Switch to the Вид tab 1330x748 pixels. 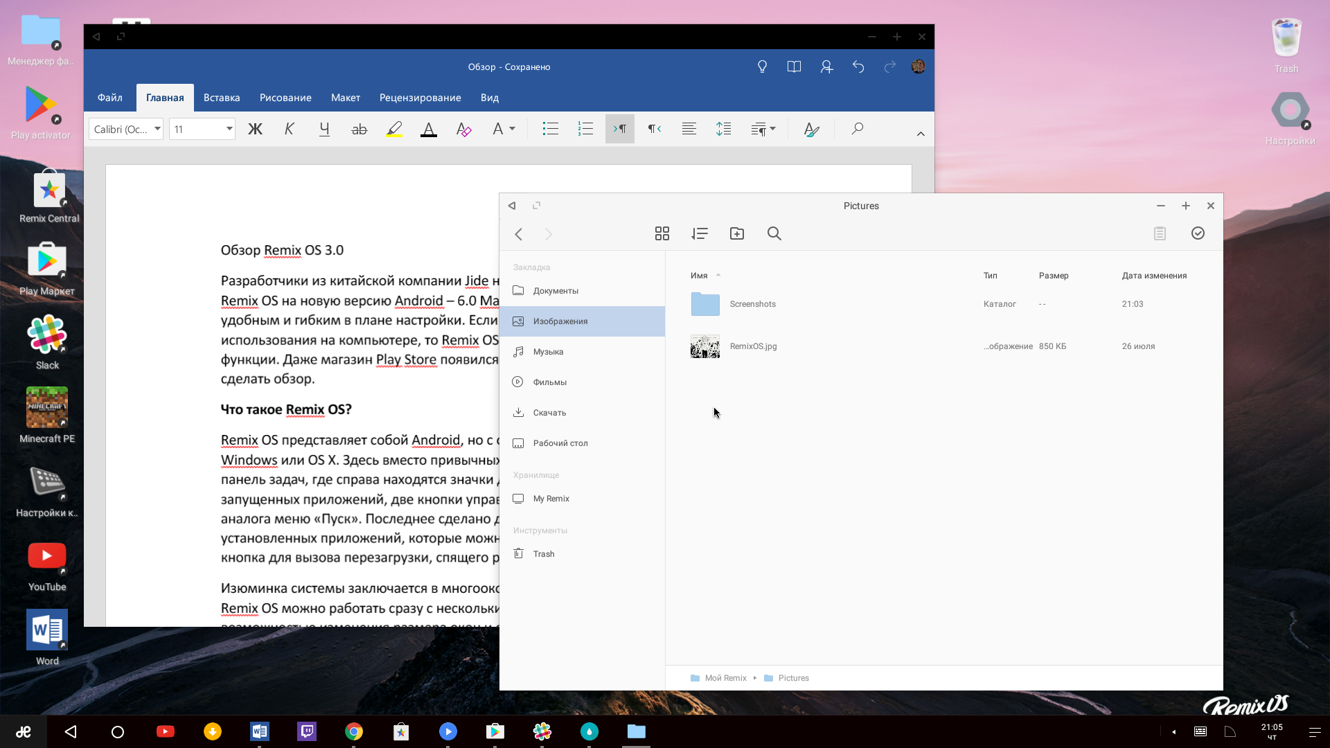point(490,98)
